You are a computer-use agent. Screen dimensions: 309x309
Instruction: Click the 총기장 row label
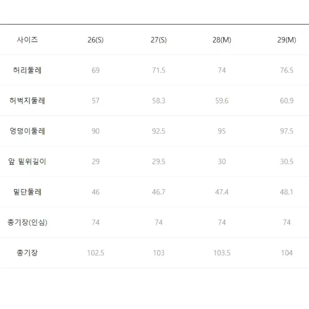tap(27, 253)
